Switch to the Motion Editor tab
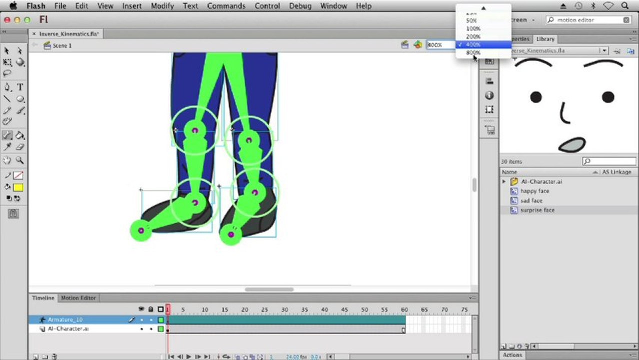Viewport: 639px width, 360px height. pos(78,298)
